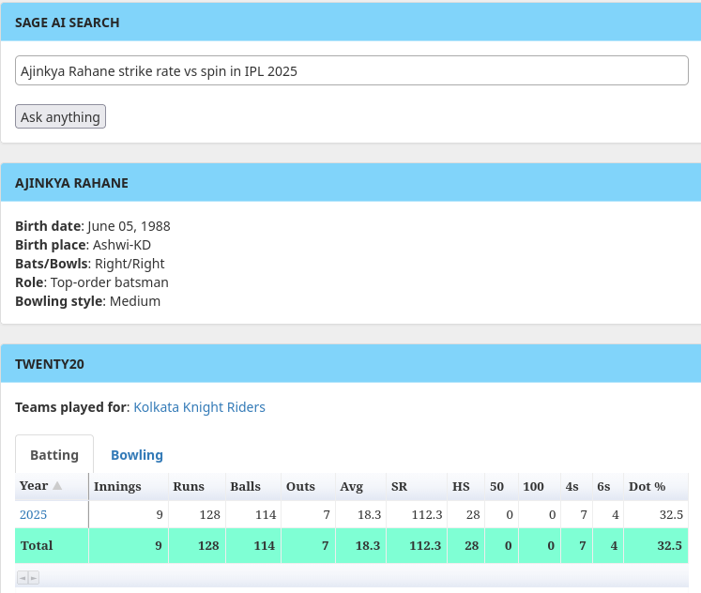Select the 2025 row runs value 128
The width and height of the screenshot is (701, 593).
point(209,514)
